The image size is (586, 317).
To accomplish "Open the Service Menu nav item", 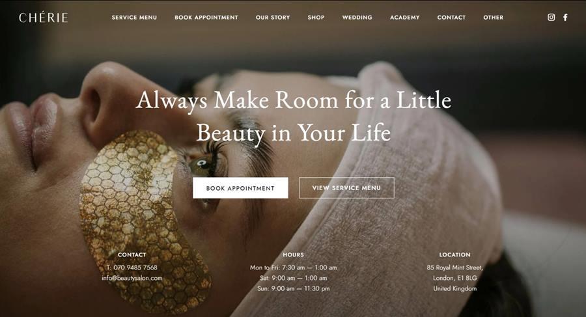I will (x=134, y=17).
